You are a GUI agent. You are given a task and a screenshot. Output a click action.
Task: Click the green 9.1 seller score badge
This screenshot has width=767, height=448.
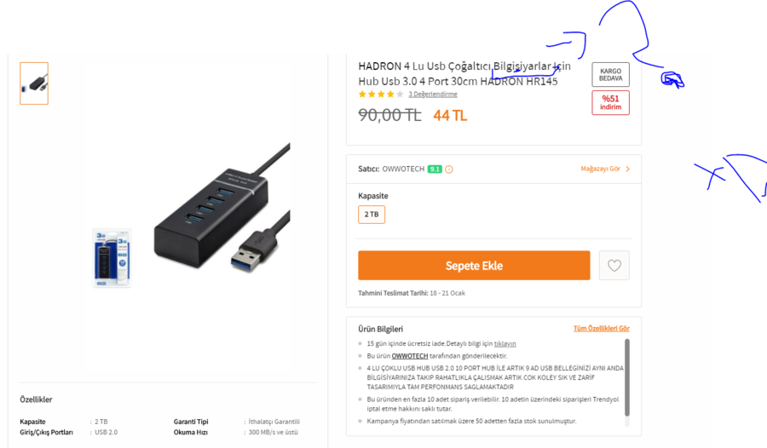pos(435,169)
